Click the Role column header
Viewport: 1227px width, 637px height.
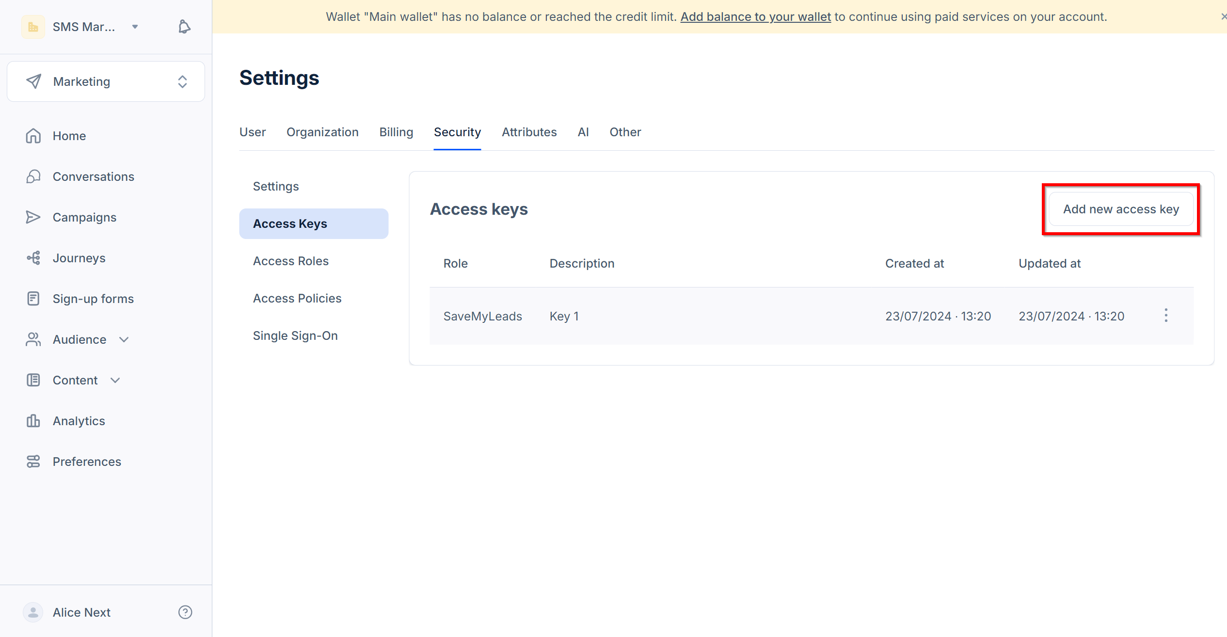pos(455,264)
